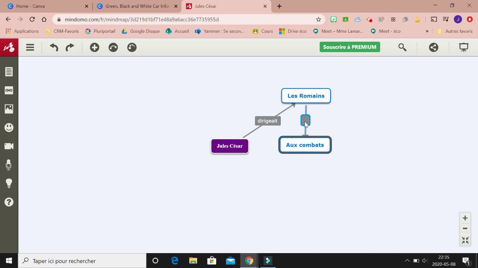Open Cours bookmark folder
The height and width of the screenshot is (268, 478).
click(263, 31)
